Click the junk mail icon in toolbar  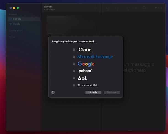coord(144,8)
